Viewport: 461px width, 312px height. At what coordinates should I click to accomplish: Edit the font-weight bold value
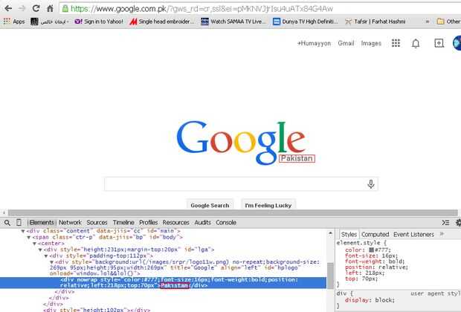[396, 261]
